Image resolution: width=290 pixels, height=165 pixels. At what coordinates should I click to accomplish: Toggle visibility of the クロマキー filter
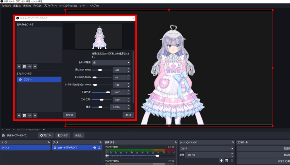(20, 80)
